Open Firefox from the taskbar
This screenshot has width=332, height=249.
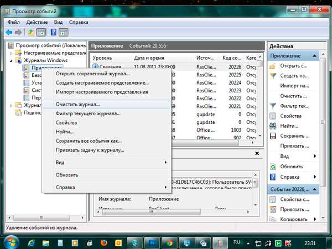pyautogui.click(x=103, y=242)
